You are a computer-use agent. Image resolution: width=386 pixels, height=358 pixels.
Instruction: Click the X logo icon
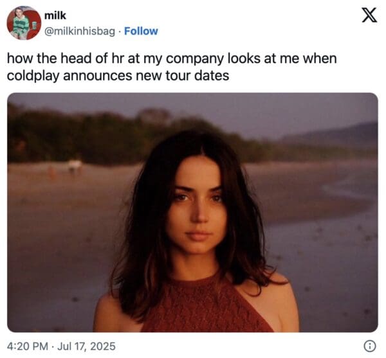369,15
